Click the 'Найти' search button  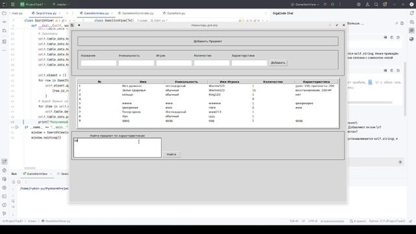point(172,154)
